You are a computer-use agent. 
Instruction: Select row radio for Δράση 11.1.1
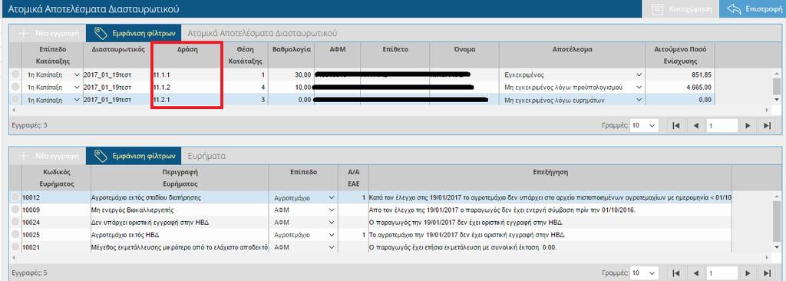tap(15, 74)
